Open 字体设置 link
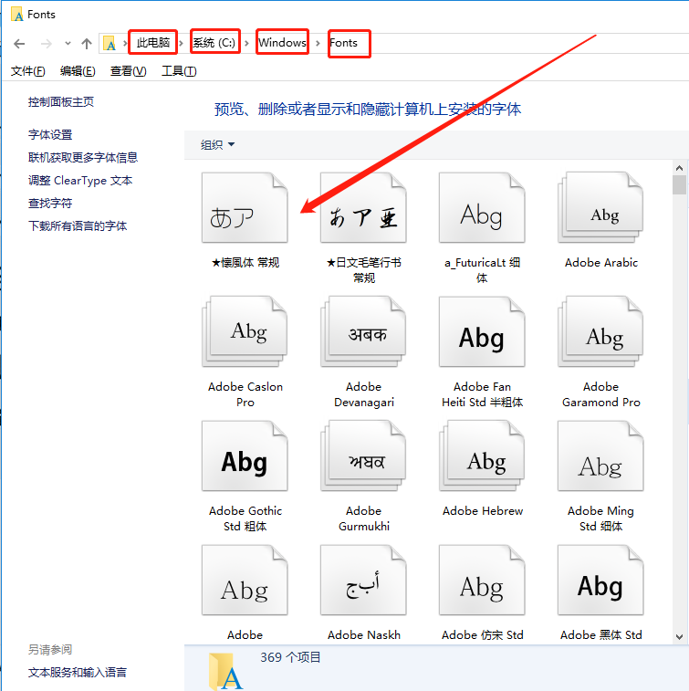The height and width of the screenshot is (691, 689). [x=50, y=134]
